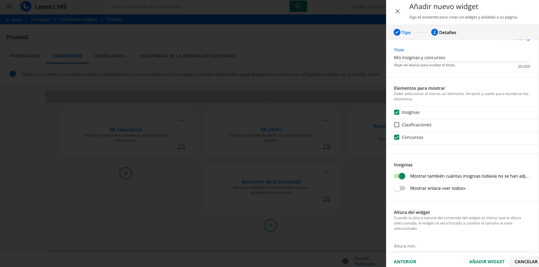Uncheck the Concursos checkbox

coord(397,138)
